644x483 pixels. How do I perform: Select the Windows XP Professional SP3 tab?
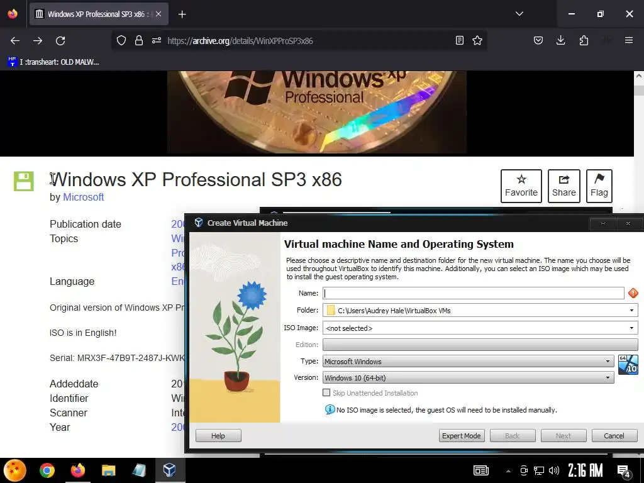[99, 14]
